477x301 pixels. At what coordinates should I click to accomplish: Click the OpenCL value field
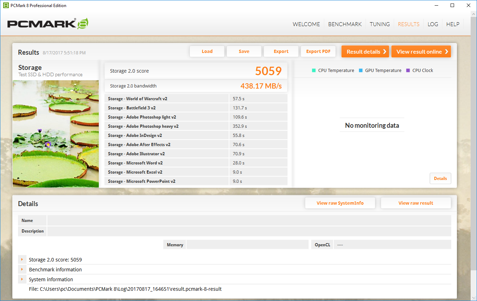392,245
